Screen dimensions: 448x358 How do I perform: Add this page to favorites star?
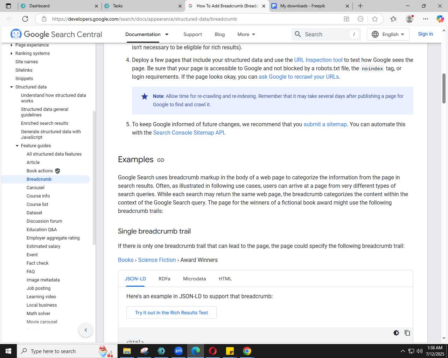(375, 19)
